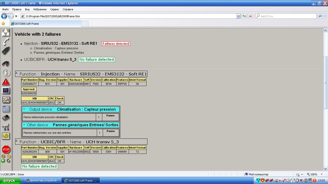The width and height of the screenshot is (328, 184).
Task: Open the Сервис menu
Action: [54, 10]
